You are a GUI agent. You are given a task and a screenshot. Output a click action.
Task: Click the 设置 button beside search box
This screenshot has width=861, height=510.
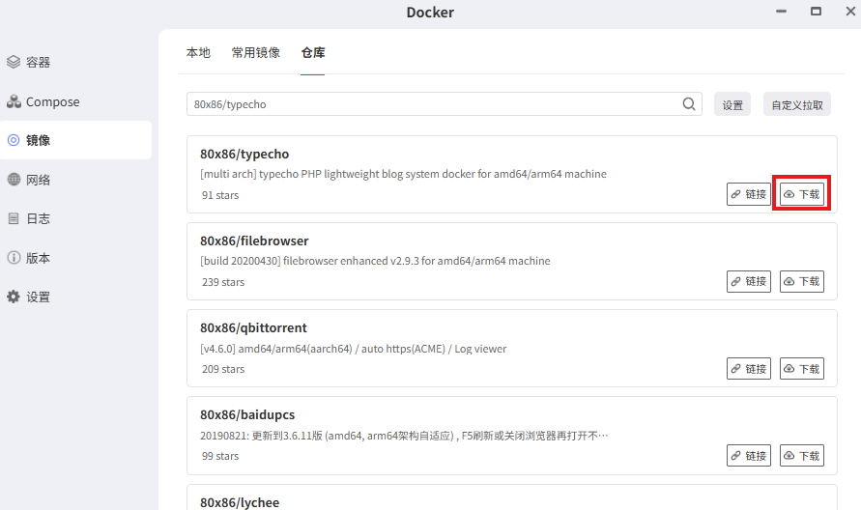[732, 104]
